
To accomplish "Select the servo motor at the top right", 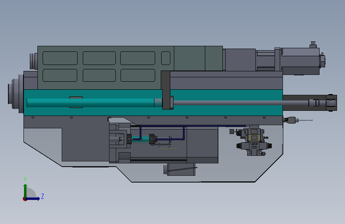I will pyautogui.click(x=300, y=61).
